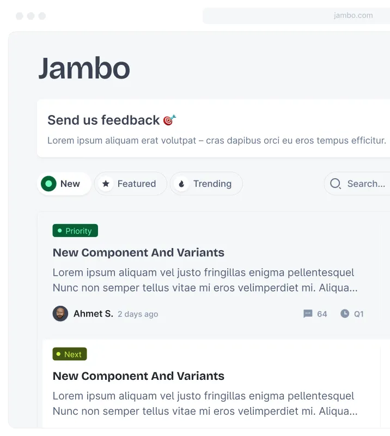Screen dimensions: 390x436
Task: Toggle the New filter pill
Action: coord(64,184)
